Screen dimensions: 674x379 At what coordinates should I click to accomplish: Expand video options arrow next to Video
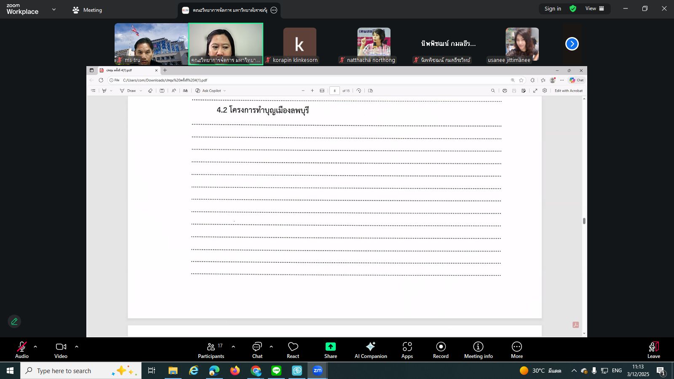click(x=76, y=347)
